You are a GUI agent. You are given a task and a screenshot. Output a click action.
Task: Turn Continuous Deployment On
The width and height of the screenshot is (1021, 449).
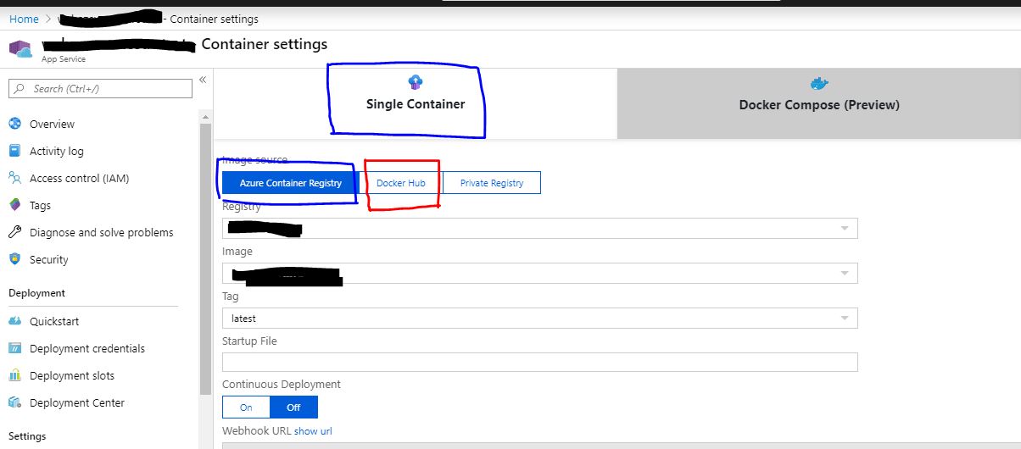[246, 407]
